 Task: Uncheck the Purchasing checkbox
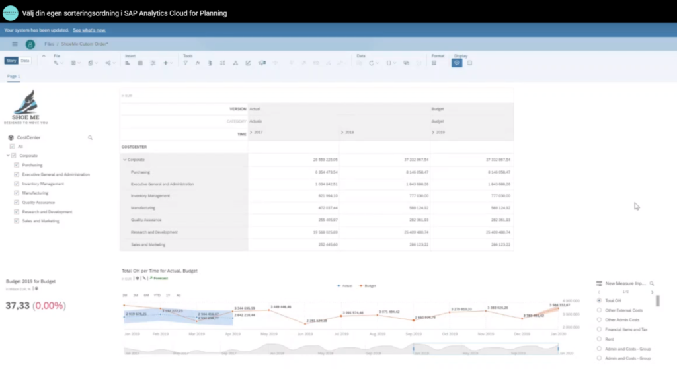[x=17, y=165]
